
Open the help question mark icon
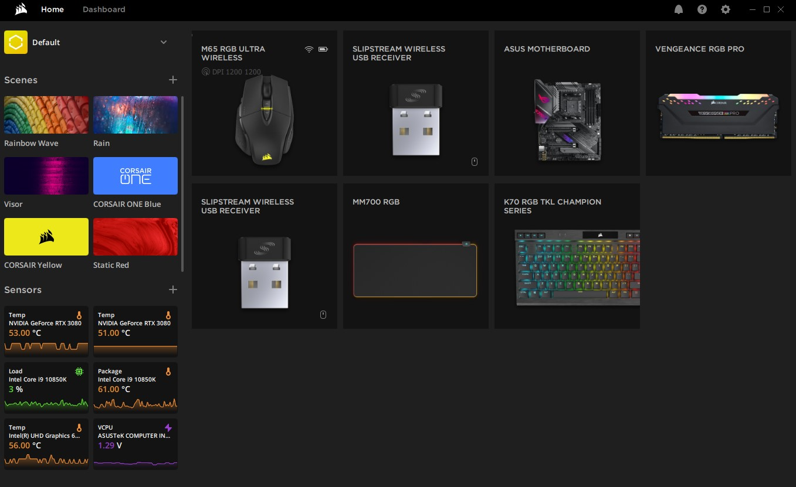pyautogui.click(x=702, y=9)
